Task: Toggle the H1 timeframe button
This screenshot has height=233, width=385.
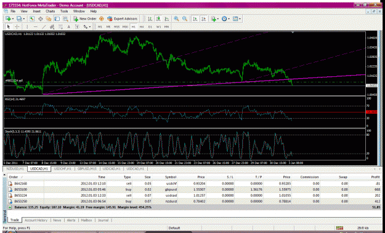Action: tap(133, 26)
